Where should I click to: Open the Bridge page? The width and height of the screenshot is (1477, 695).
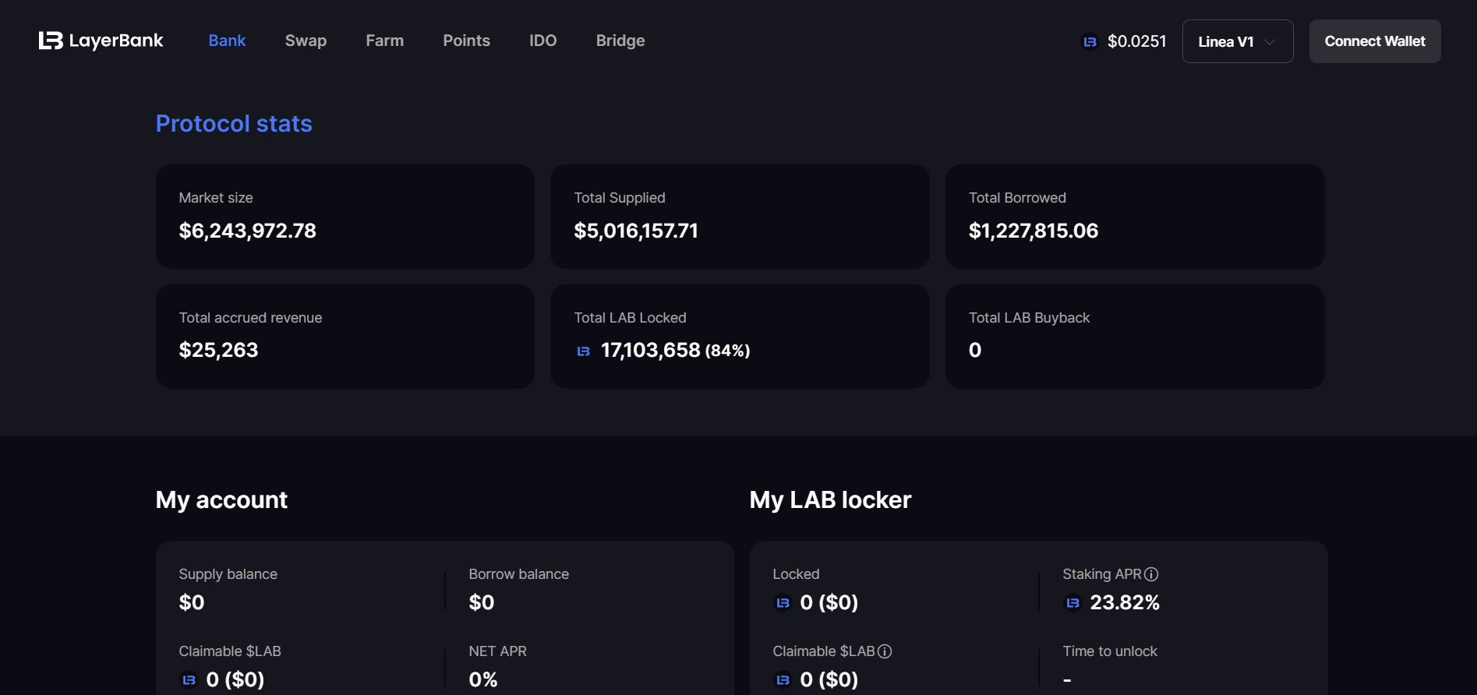pos(620,41)
